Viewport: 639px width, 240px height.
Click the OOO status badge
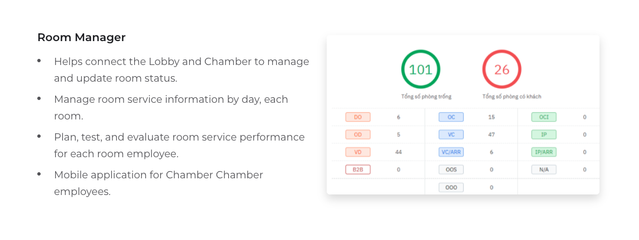(451, 187)
